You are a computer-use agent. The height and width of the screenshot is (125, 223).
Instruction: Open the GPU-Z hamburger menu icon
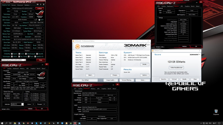(x=44, y=5)
